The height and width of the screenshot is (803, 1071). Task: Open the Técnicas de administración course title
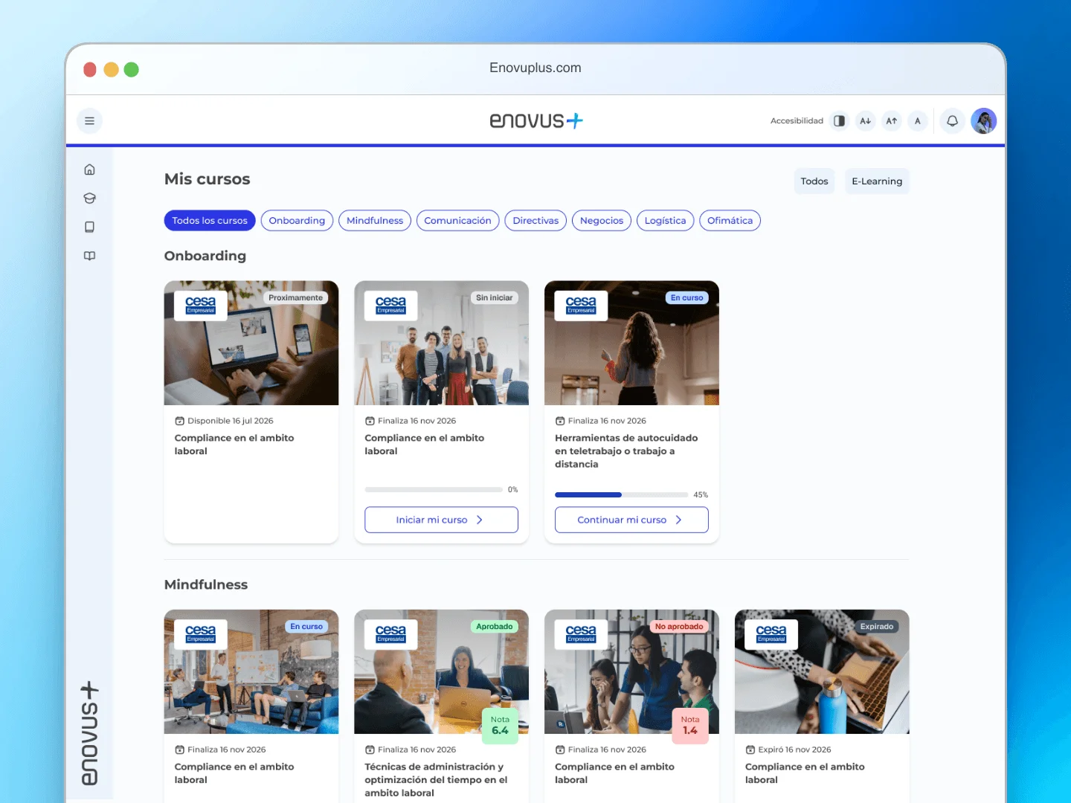436,780
